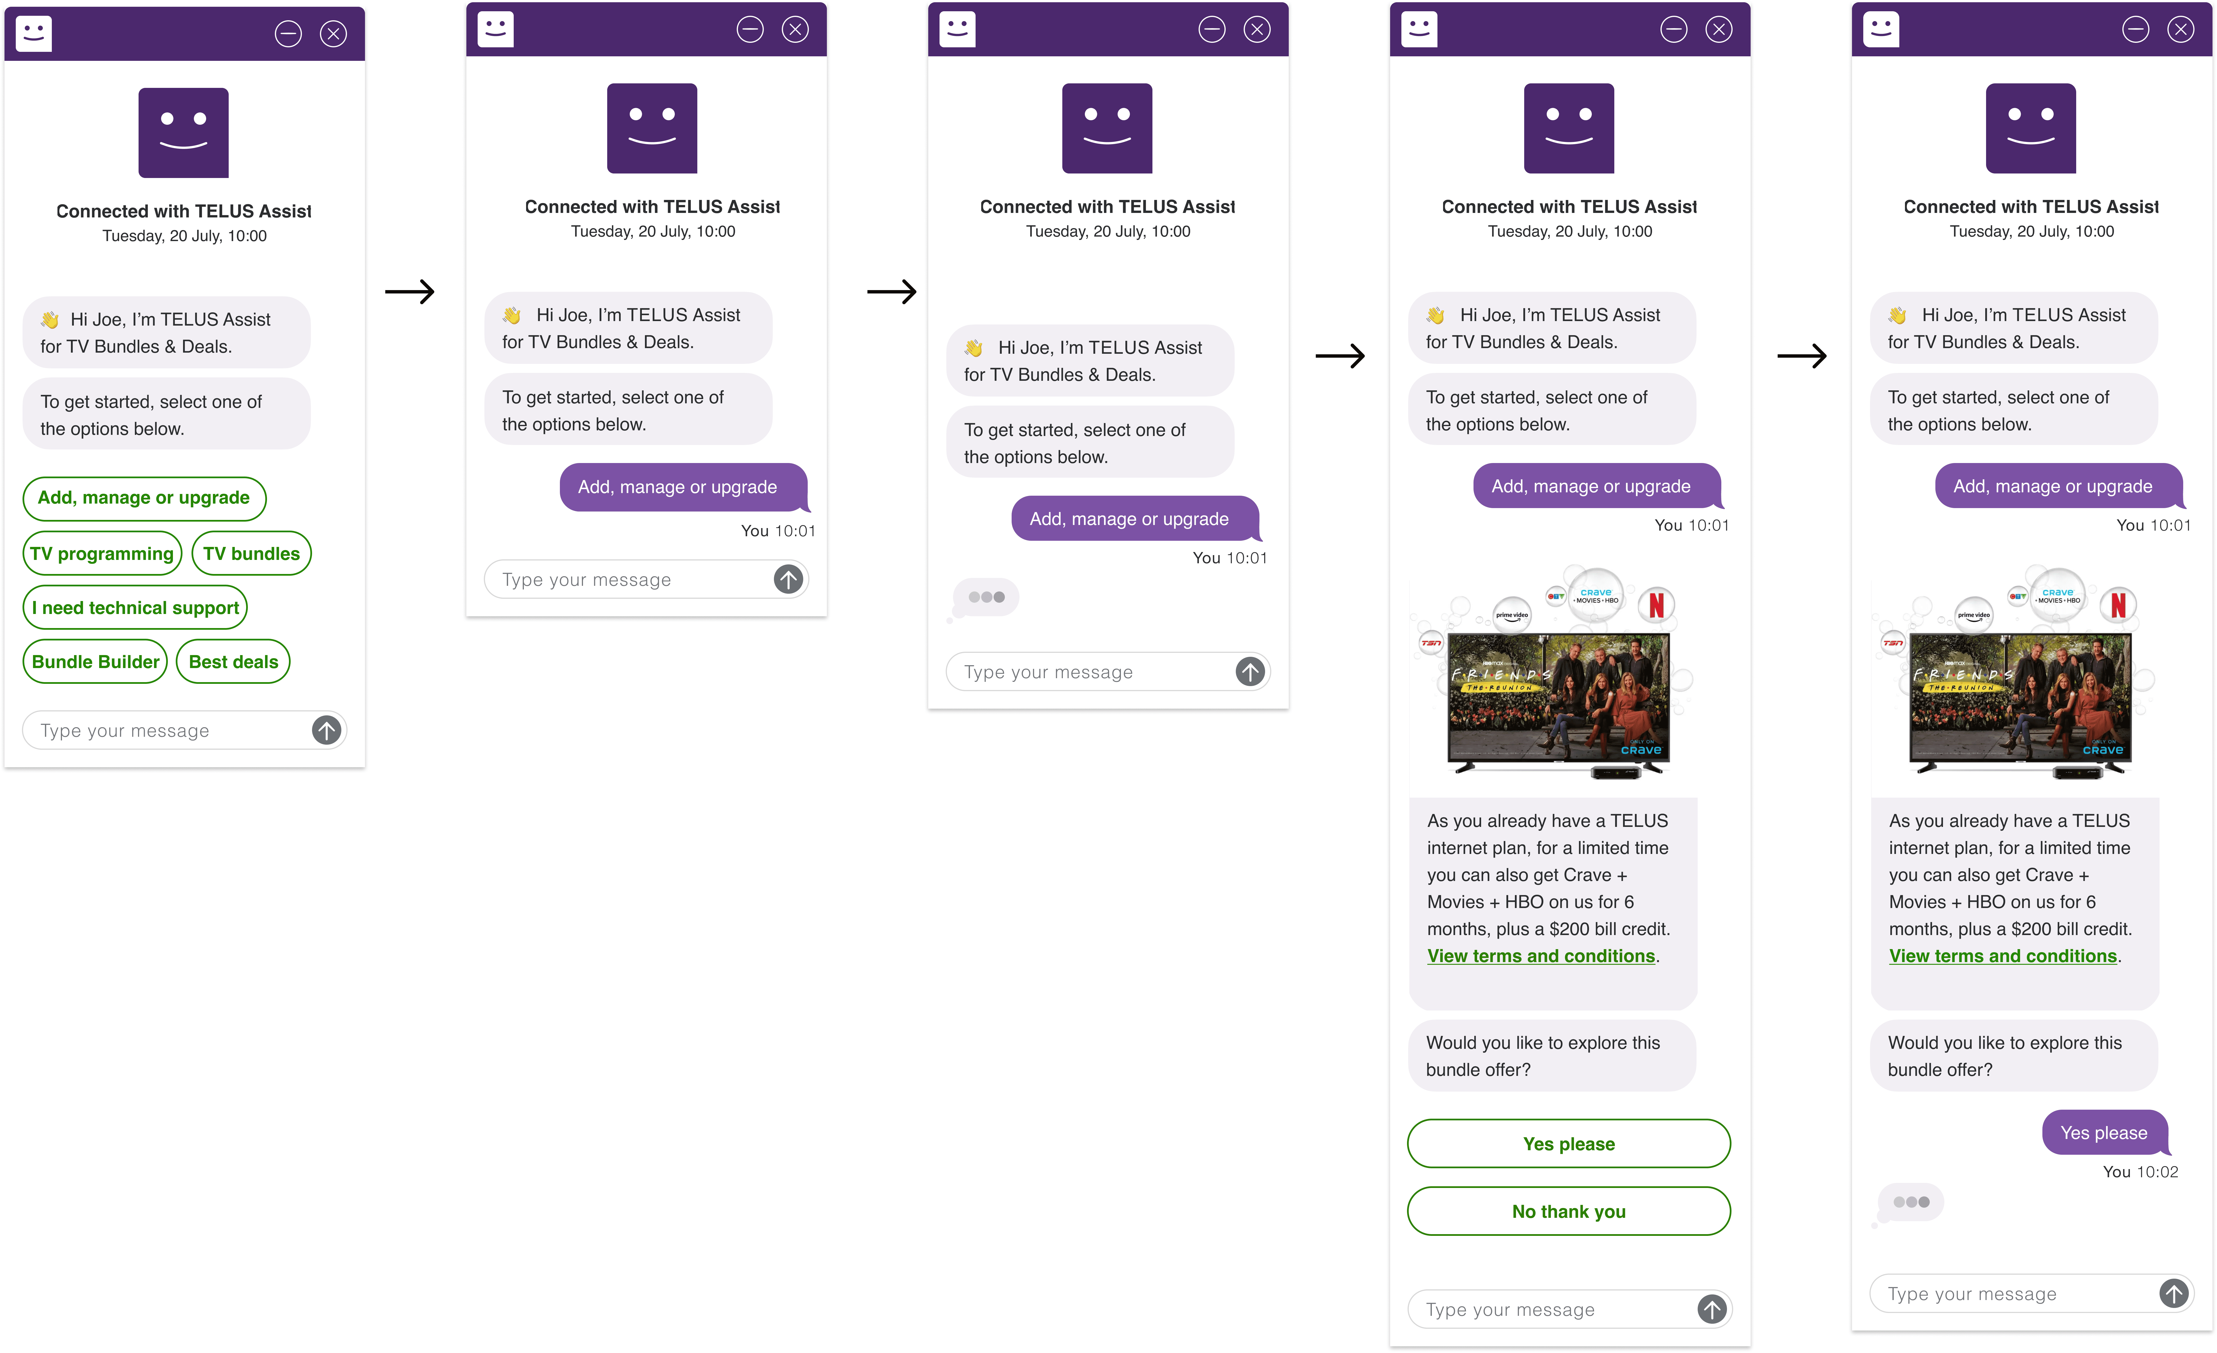Click the large TELUS Assist avatar in first panel
Viewport: 2217px width, 1353px height.
[184, 132]
